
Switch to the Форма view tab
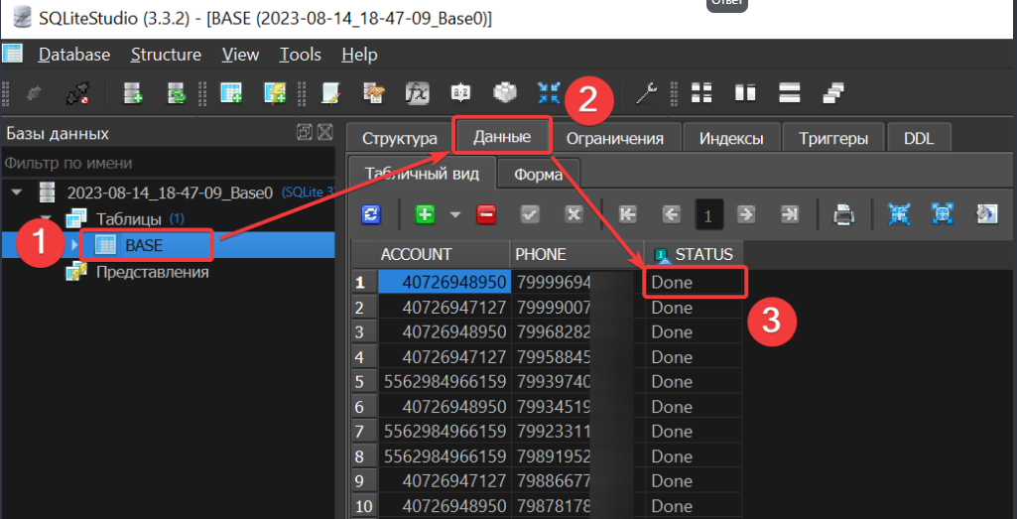pos(538,175)
